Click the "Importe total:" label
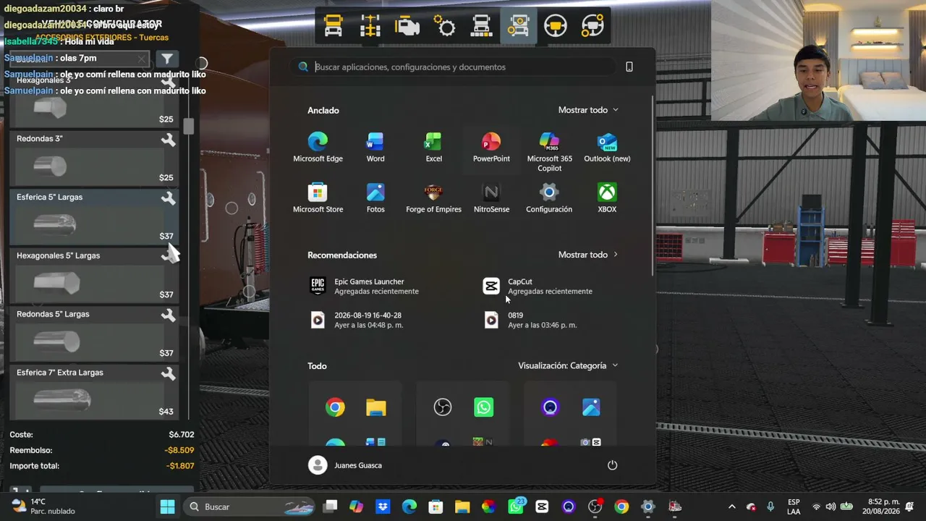The width and height of the screenshot is (926, 521). 35,466
